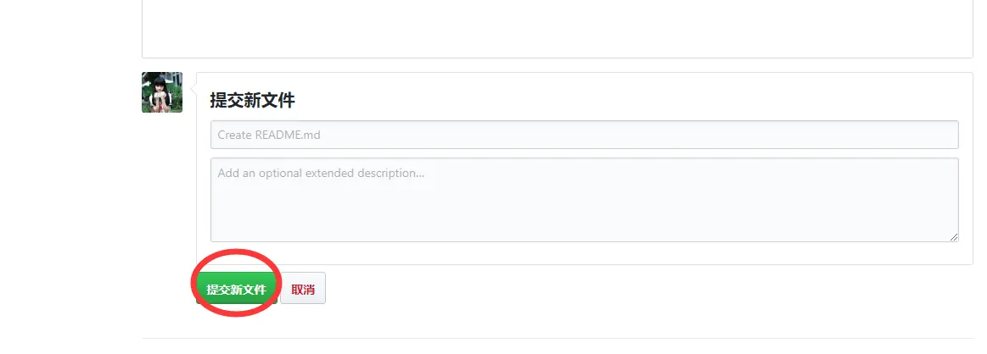Submit the new file with the green button
The image size is (987, 354).
click(x=237, y=290)
